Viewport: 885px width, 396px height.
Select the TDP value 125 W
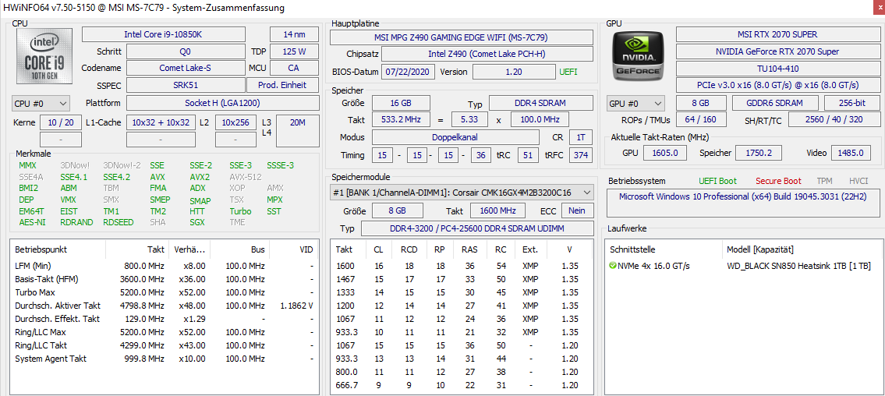pos(294,52)
